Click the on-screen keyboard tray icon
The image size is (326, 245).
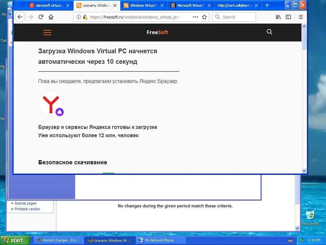pos(290,241)
